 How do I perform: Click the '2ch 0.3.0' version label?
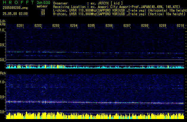tap(43, 2)
